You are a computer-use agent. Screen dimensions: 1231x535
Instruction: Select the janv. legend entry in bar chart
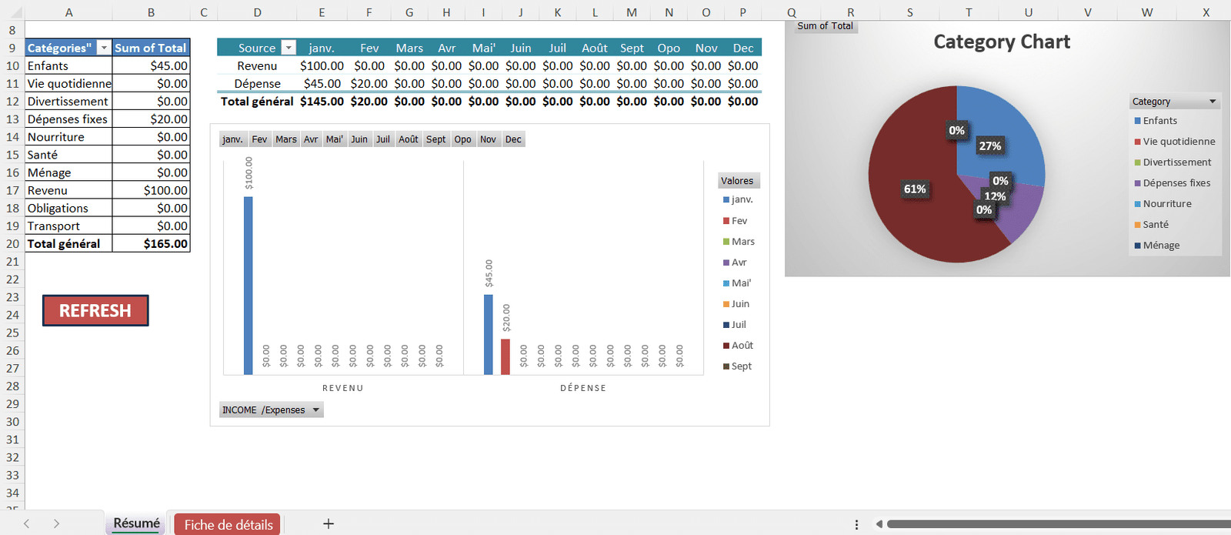coord(738,199)
